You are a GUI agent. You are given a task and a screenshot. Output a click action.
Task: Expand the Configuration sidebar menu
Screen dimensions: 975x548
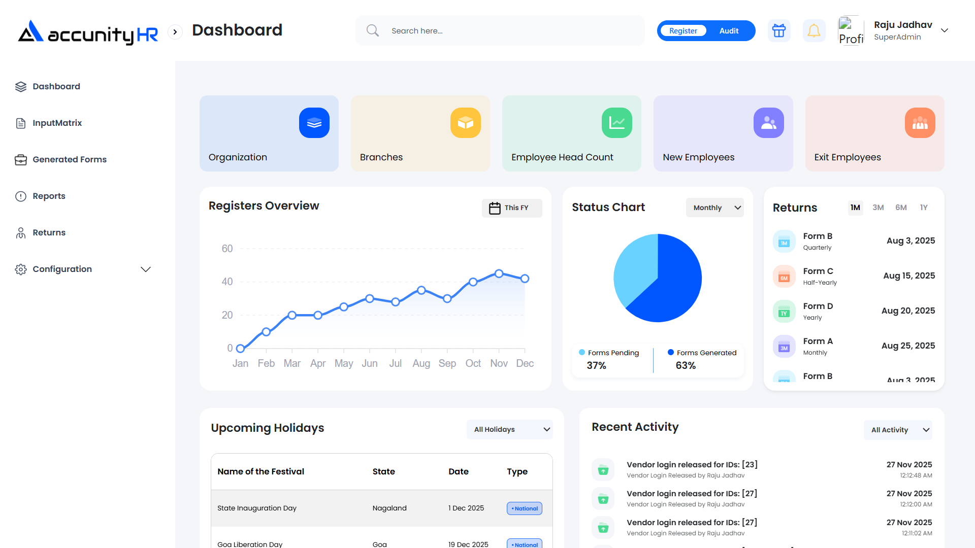pyautogui.click(x=146, y=269)
